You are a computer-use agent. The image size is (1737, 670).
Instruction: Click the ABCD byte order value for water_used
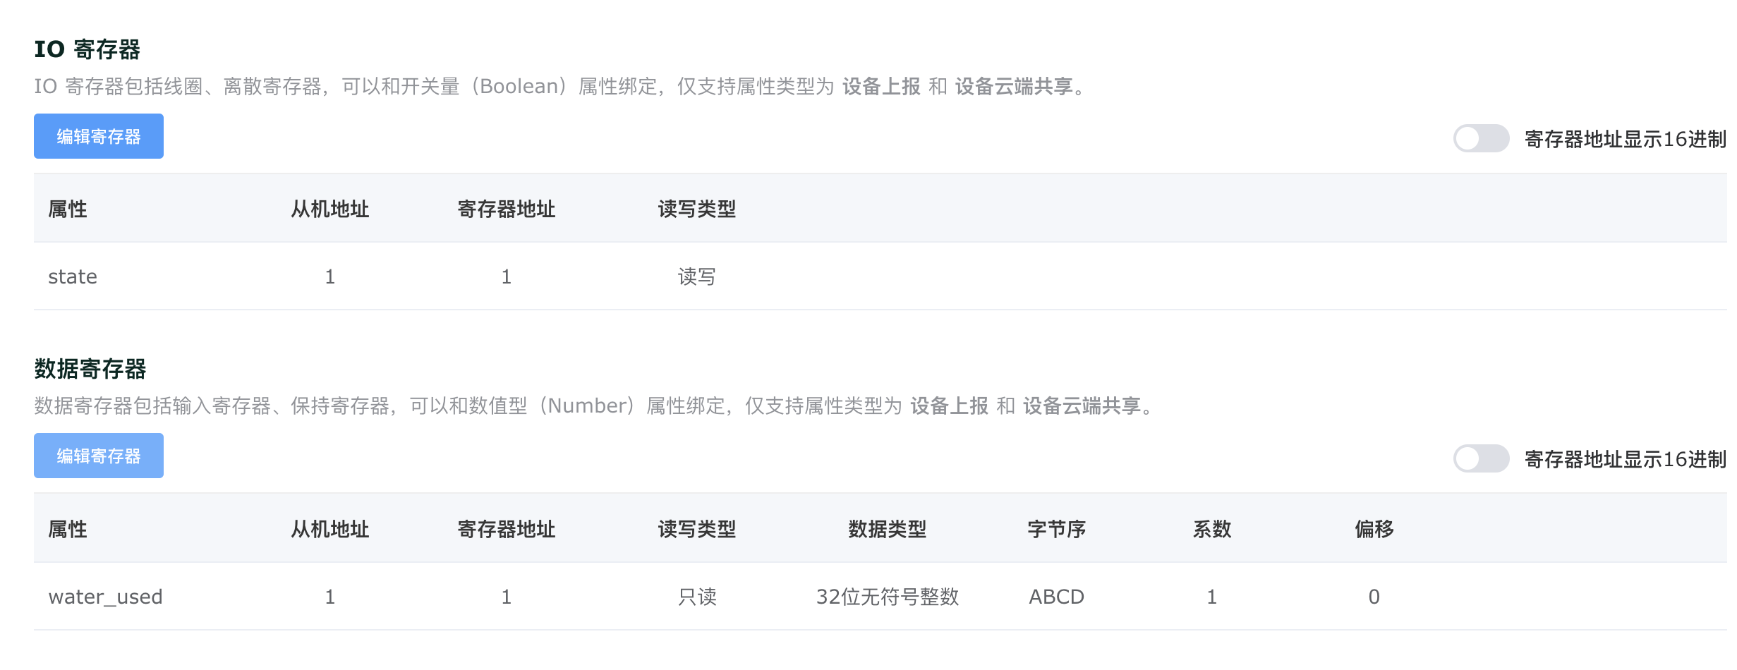pos(1055,596)
